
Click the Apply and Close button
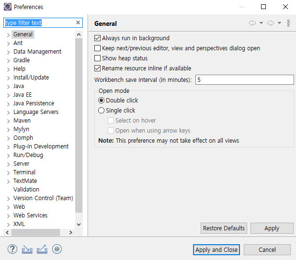point(216,249)
